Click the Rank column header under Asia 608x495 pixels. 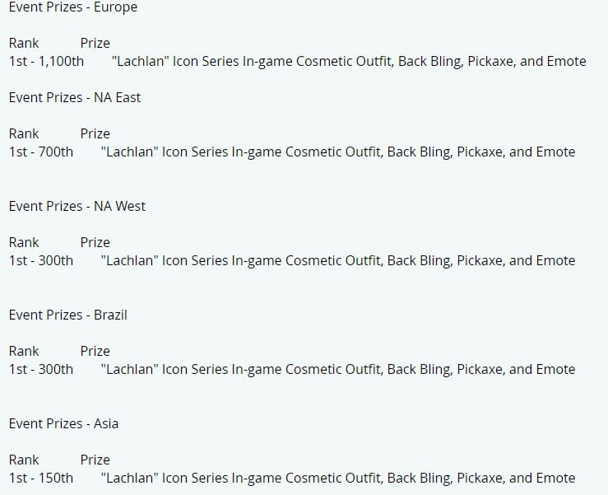tap(24, 460)
